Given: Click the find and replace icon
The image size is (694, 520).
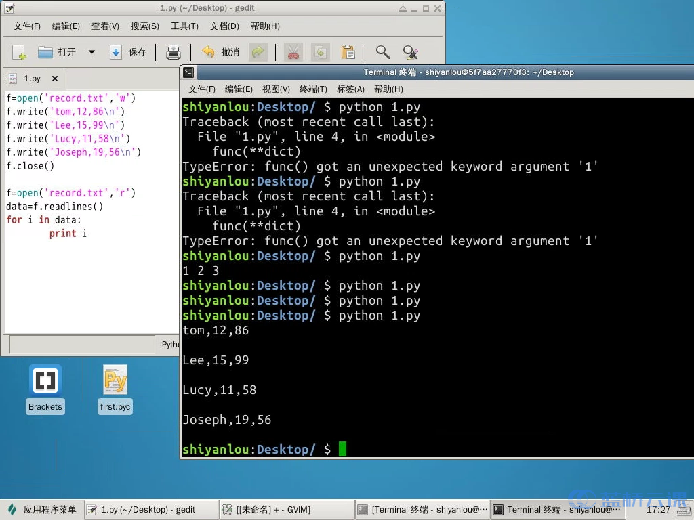Looking at the screenshot, I should pos(410,52).
